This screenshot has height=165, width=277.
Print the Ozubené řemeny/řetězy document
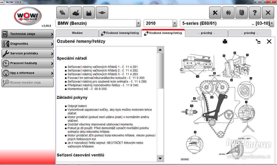click(x=225, y=42)
